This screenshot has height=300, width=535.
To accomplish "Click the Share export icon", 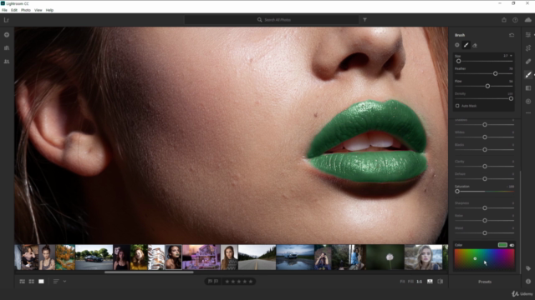I will pos(504,20).
